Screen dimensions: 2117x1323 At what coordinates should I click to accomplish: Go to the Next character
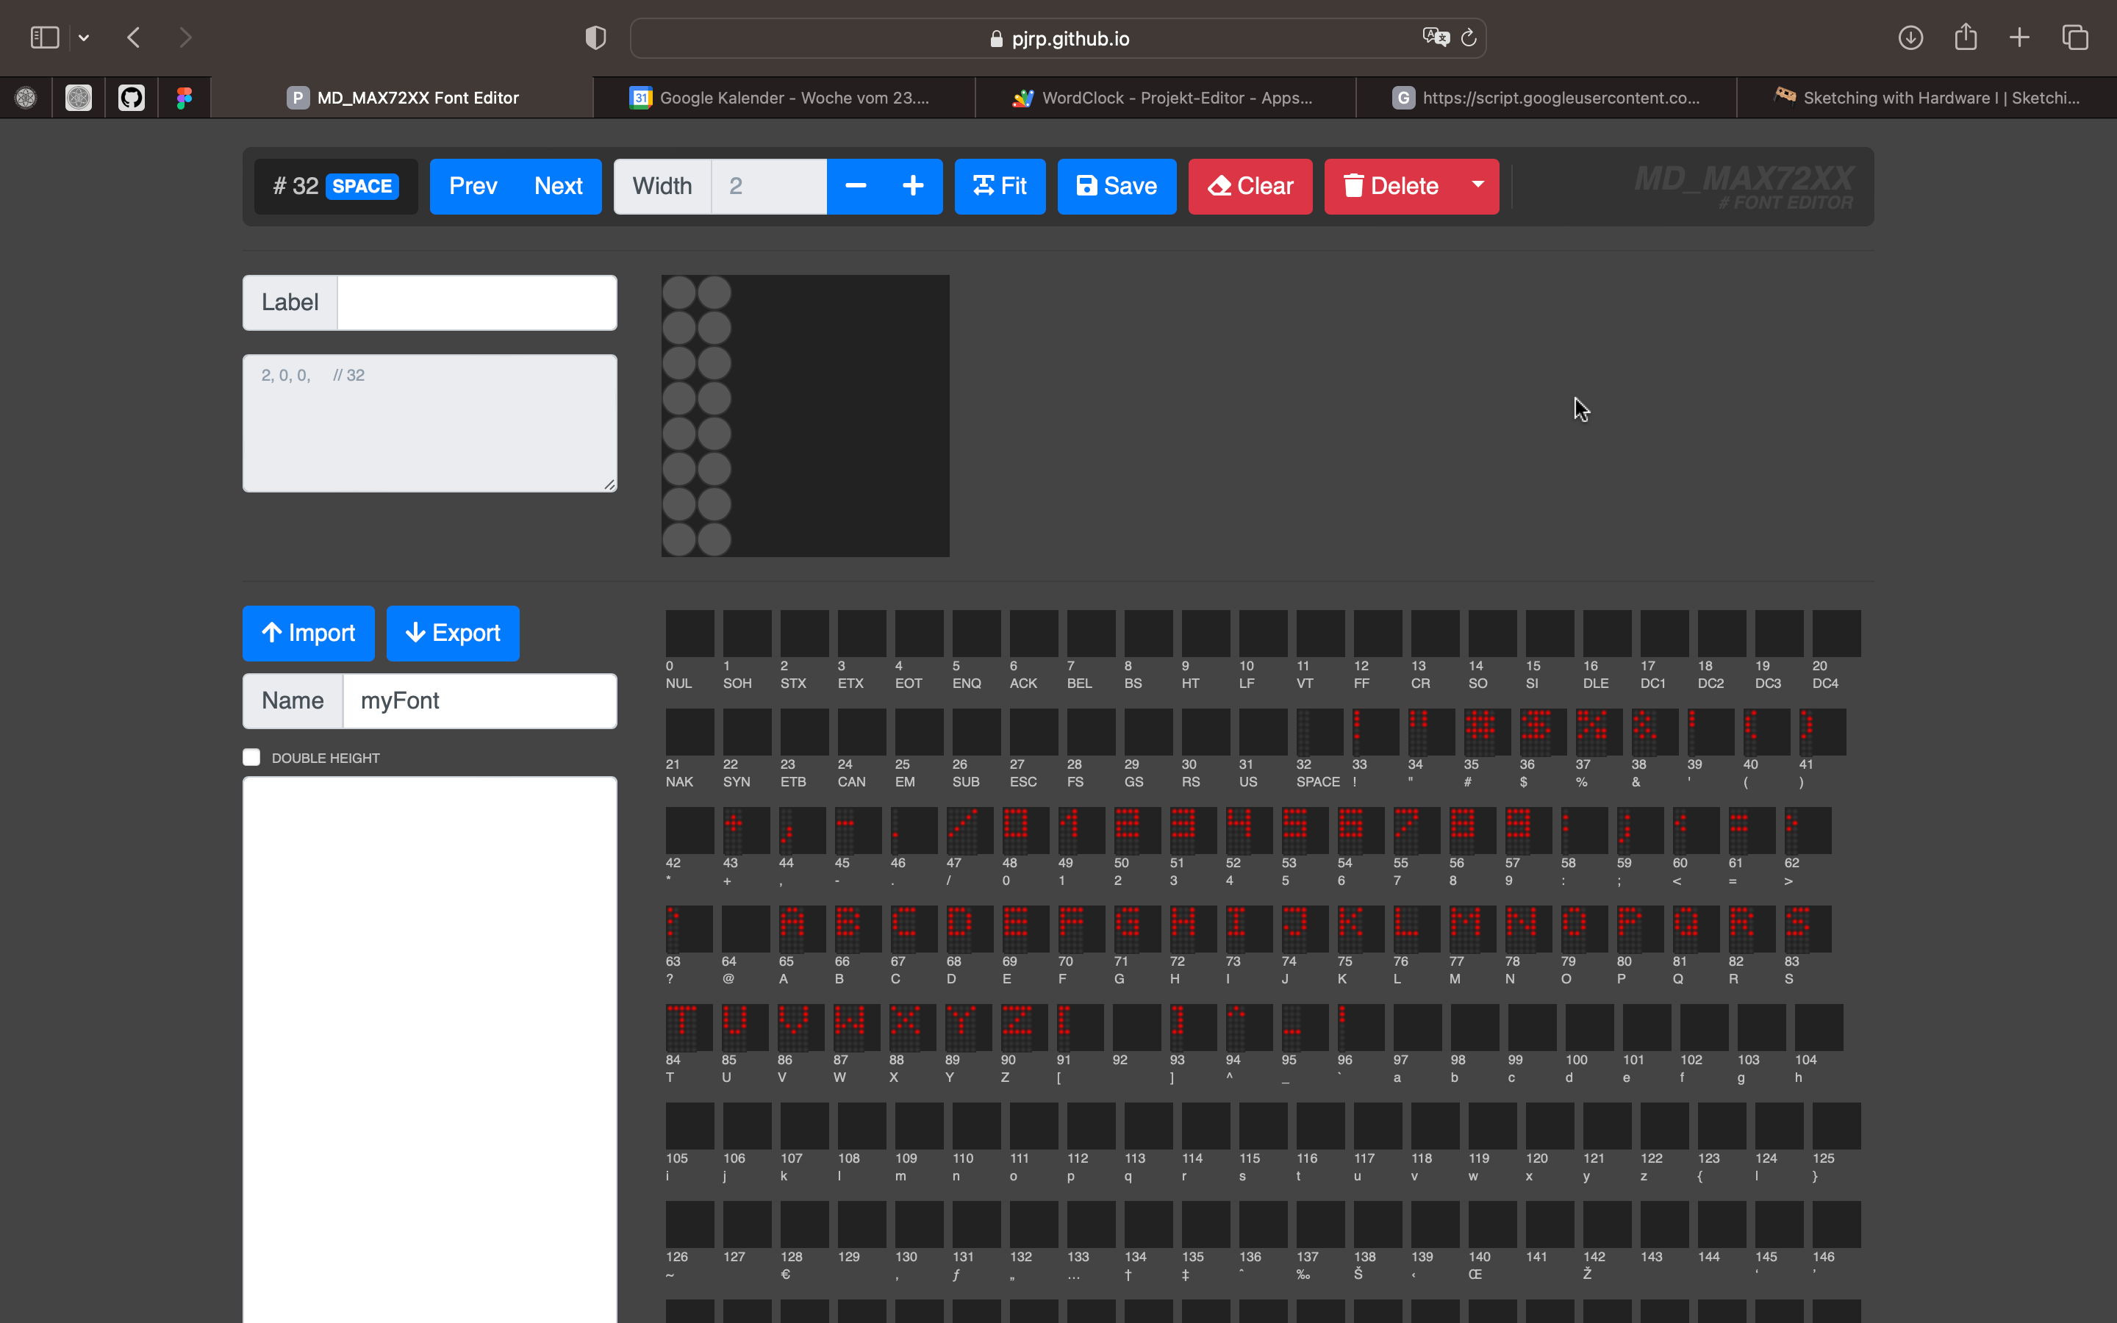tap(558, 187)
